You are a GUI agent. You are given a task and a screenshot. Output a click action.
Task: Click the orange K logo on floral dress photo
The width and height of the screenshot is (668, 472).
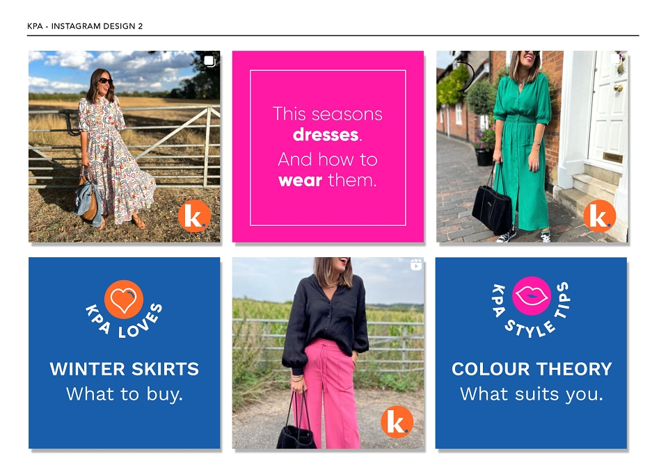click(x=194, y=216)
